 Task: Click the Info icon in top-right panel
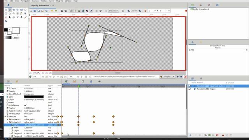(x=217, y=5)
